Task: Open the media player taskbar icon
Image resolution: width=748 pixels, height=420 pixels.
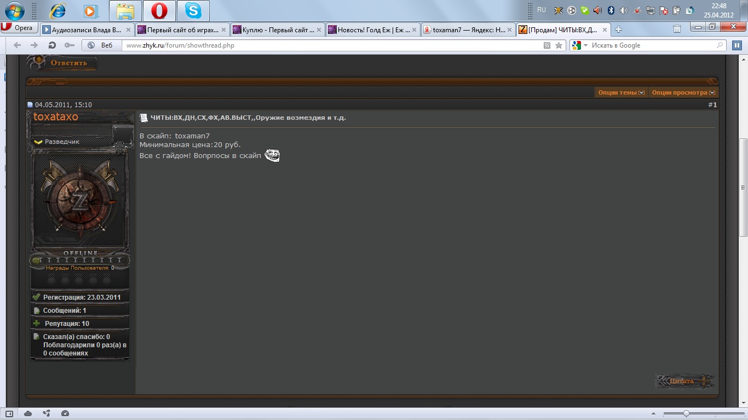Action: click(90, 11)
